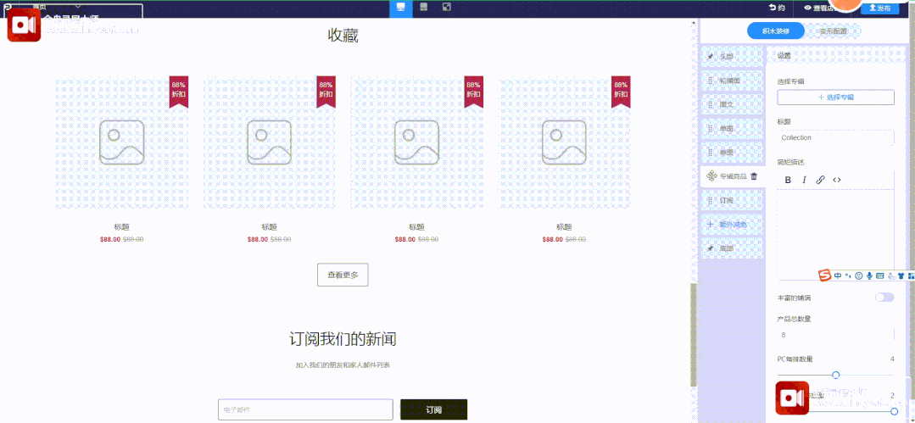Screen dimensions: 915x423
Task: Click the 订阅 subscribe button
Action: pyautogui.click(x=433, y=409)
